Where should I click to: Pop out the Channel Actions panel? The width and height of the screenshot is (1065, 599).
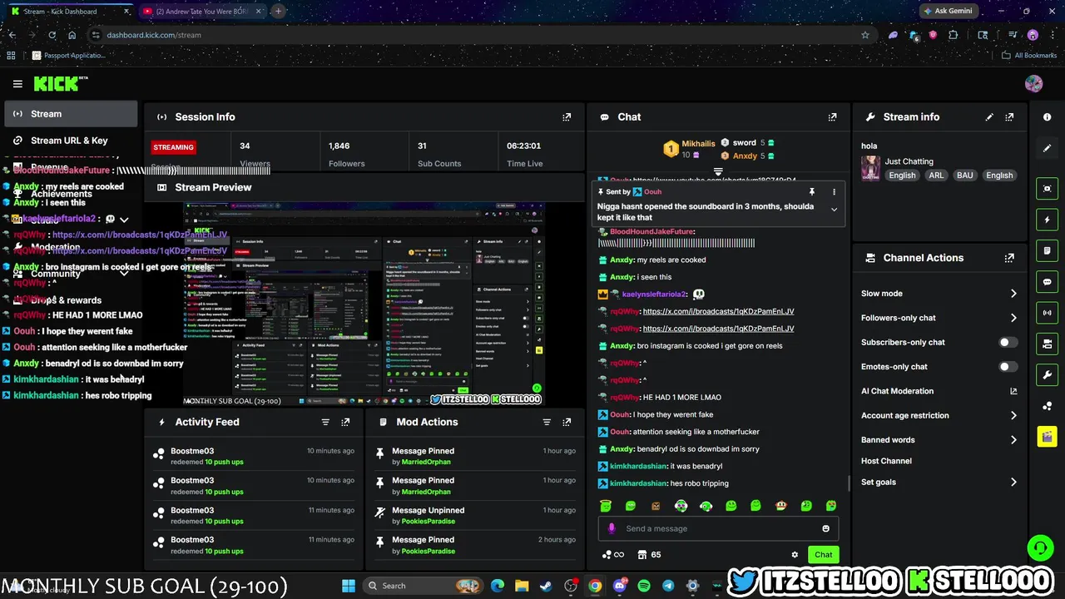coord(1009,258)
